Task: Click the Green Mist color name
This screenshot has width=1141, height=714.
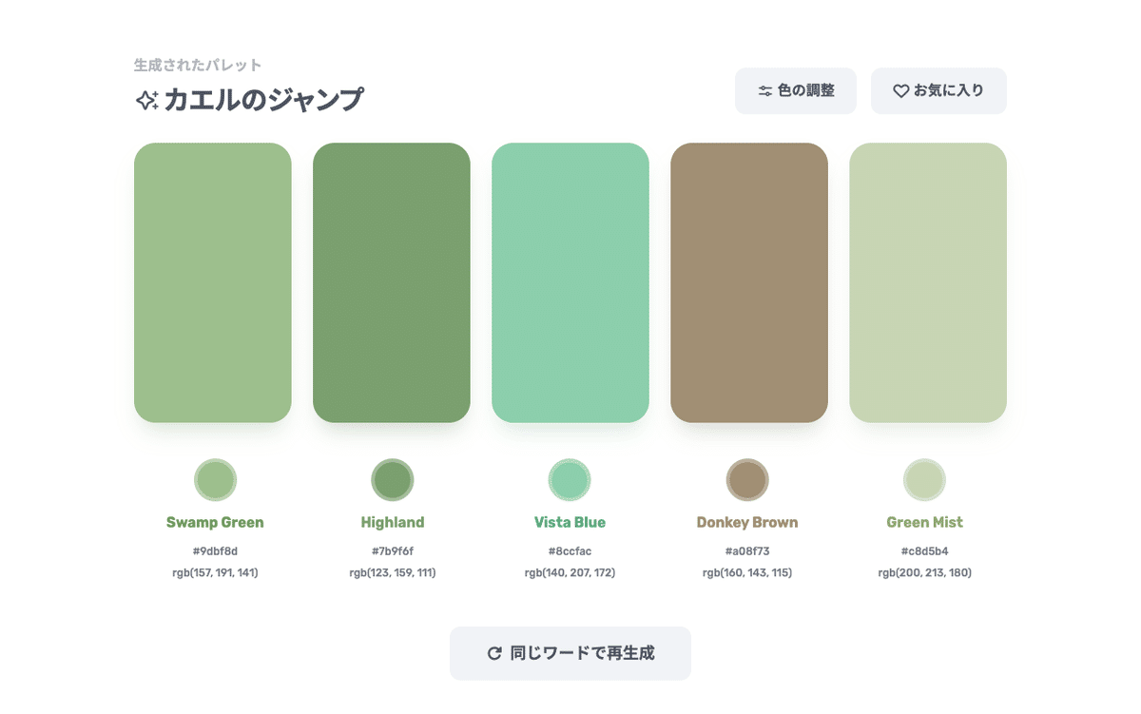Action: point(925,522)
